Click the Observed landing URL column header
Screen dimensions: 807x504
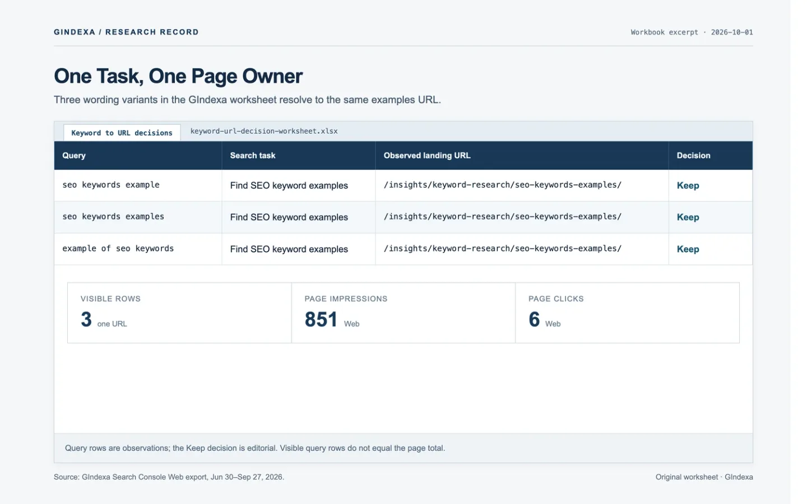(x=522, y=156)
